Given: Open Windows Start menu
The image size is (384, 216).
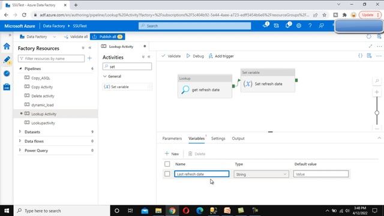Looking at the screenshot, I should 7,211.
